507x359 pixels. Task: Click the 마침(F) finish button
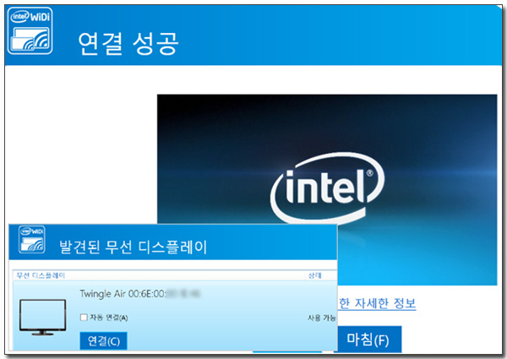point(368,340)
